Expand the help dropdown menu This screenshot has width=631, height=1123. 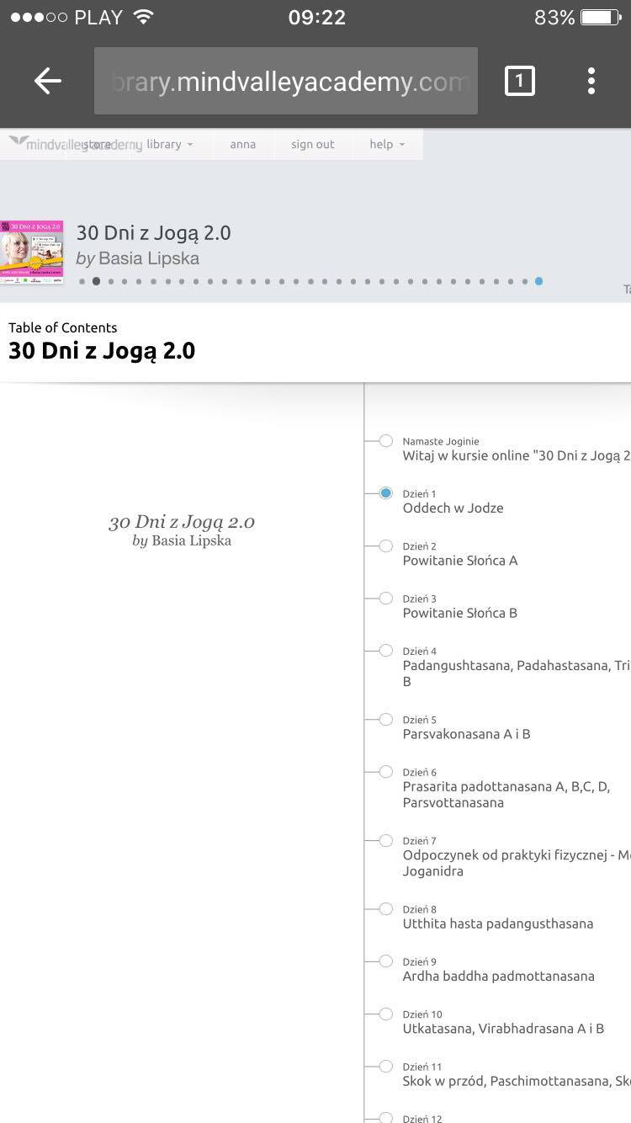click(x=387, y=144)
